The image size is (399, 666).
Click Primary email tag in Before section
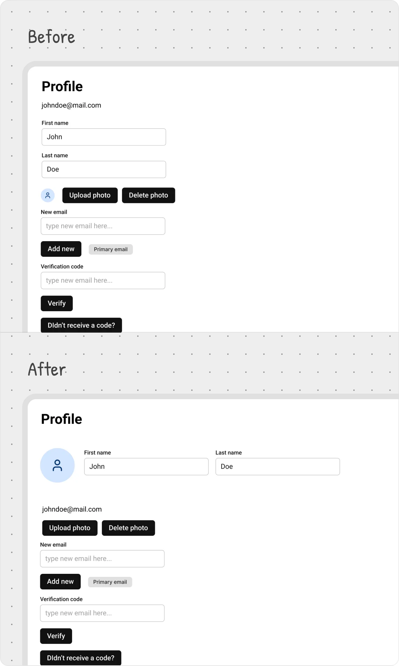coord(110,249)
